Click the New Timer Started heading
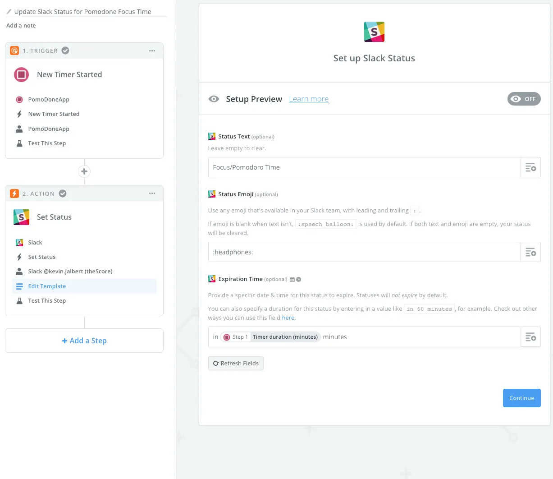The width and height of the screenshot is (553, 479). click(69, 74)
